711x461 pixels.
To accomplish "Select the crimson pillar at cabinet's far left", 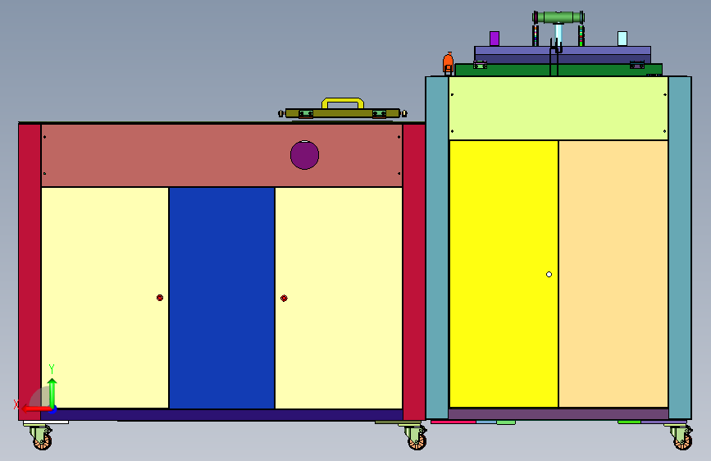I will pyautogui.click(x=30, y=272).
